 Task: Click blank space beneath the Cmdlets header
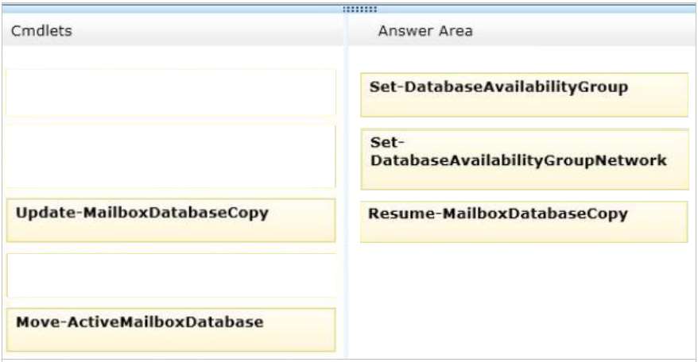tap(173, 57)
